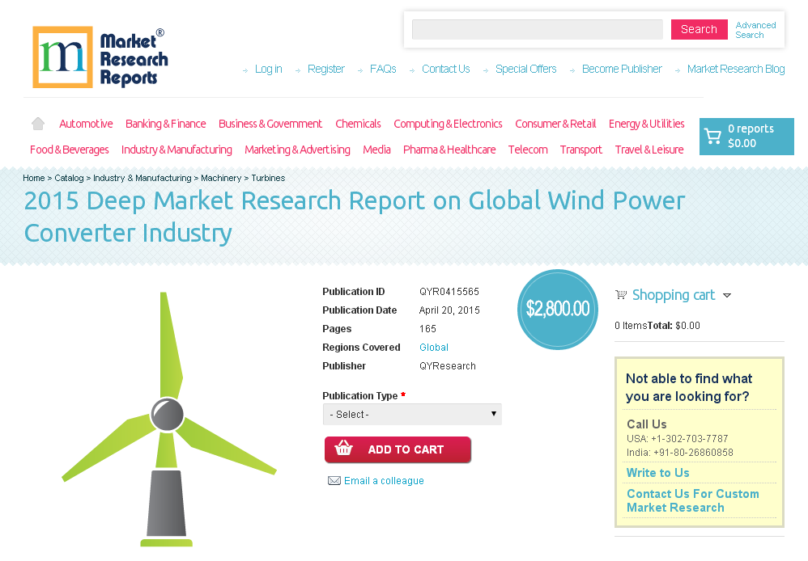Click the Write to Us link
The height and width of the screenshot is (561, 808).
(x=657, y=472)
